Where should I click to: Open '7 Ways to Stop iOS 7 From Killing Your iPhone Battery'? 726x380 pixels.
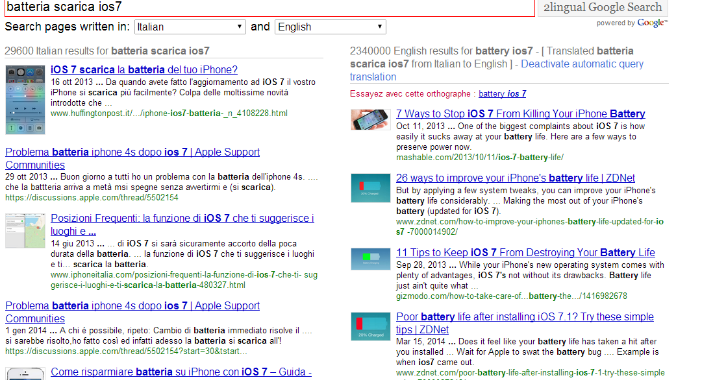(x=520, y=113)
